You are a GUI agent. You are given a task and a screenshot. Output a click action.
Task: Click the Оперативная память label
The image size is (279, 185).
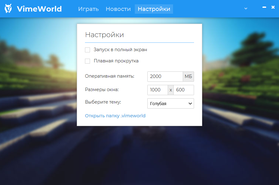click(x=110, y=76)
